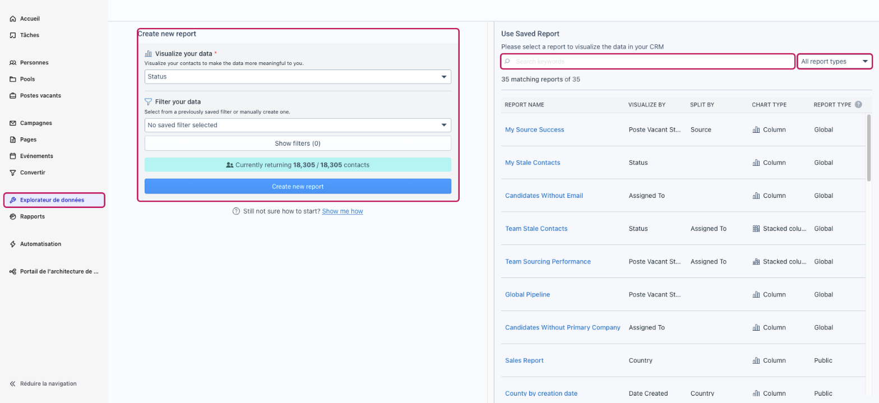The image size is (879, 403).
Task: Click the column chart icon in Candidates Without Email row
Action: (756, 196)
